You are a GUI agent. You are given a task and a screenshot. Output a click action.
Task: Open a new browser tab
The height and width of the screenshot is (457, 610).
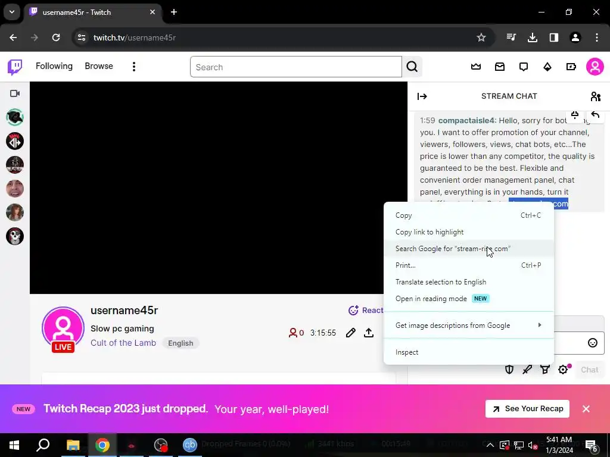click(x=174, y=12)
